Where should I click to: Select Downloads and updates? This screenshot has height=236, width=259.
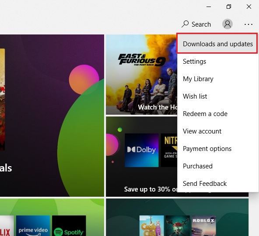[217, 44]
